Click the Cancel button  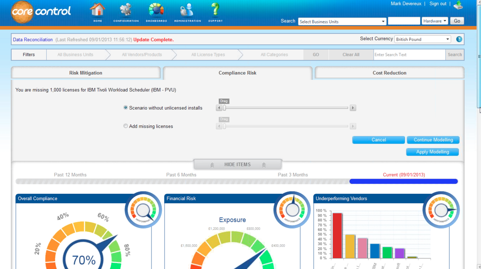pos(379,140)
